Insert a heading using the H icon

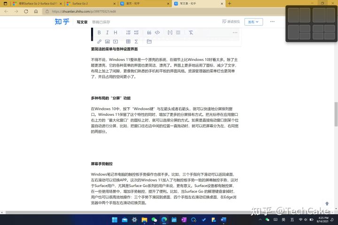pyautogui.click(x=115, y=32)
